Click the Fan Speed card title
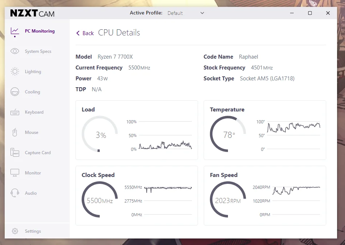345x245 pixels. point(224,175)
